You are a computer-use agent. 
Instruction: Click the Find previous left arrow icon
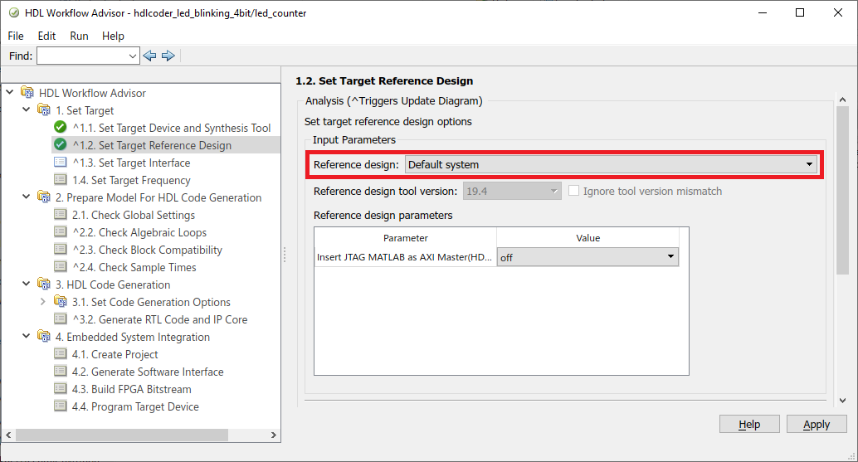(149, 56)
